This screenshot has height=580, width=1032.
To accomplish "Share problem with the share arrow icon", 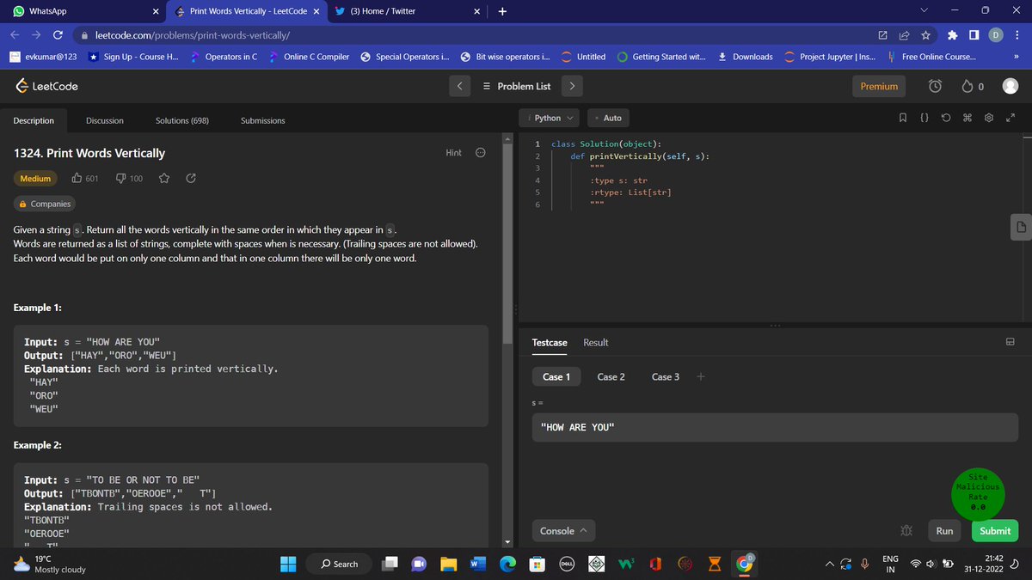I will 192,179.
